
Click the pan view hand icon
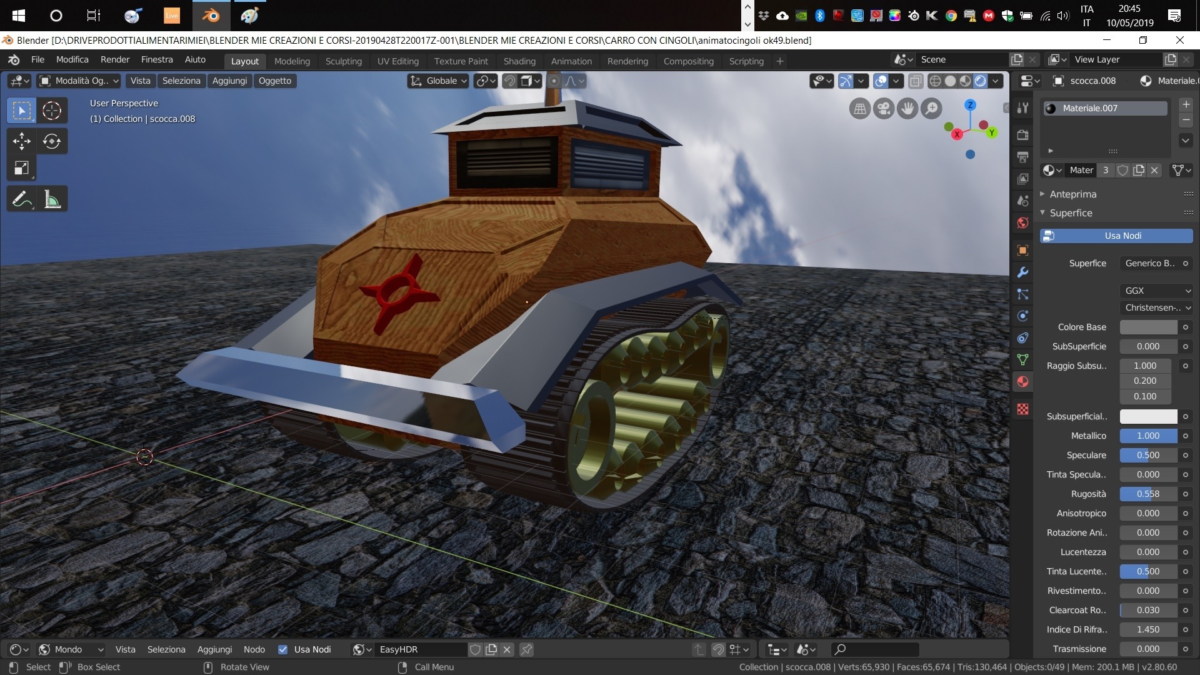pos(907,109)
